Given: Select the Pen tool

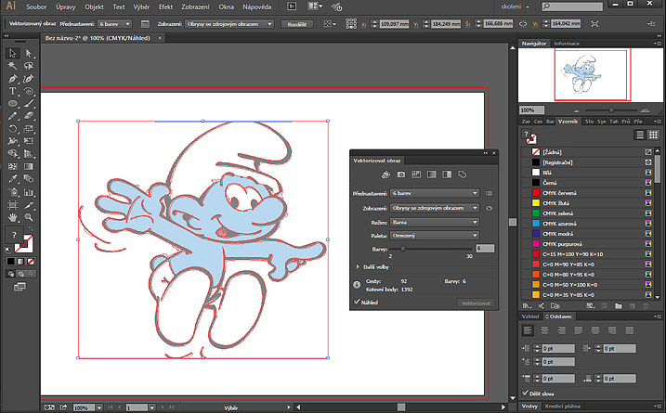Looking at the screenshot, I should 13,79.
